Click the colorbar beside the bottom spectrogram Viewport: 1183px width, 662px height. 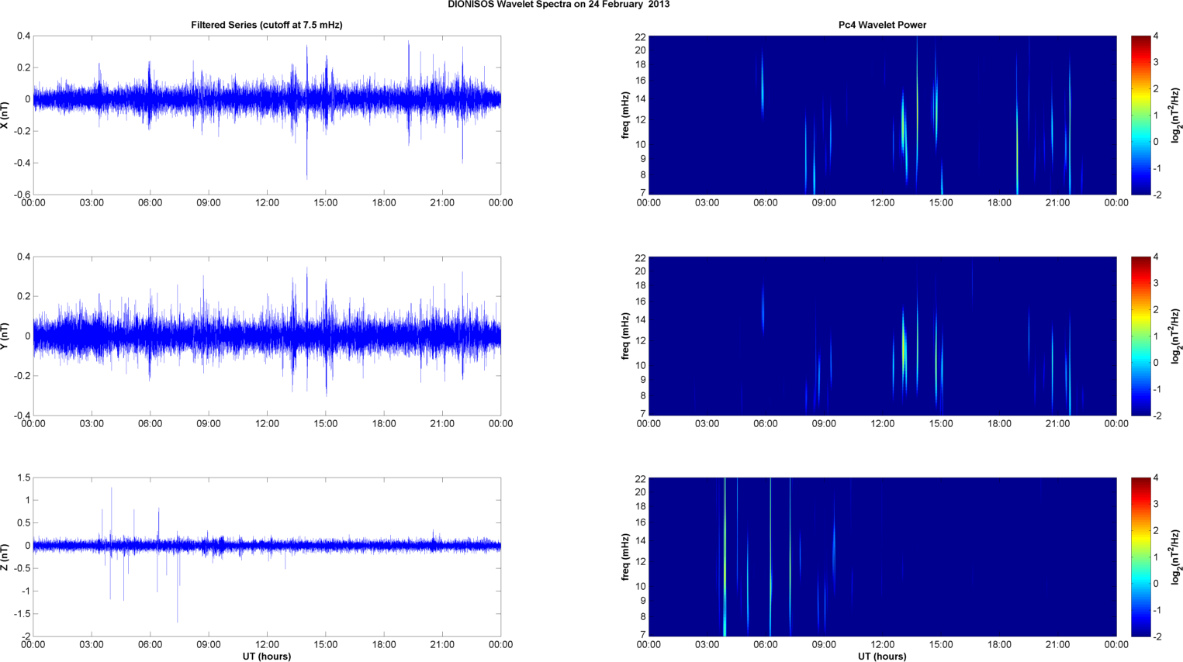1140,557
